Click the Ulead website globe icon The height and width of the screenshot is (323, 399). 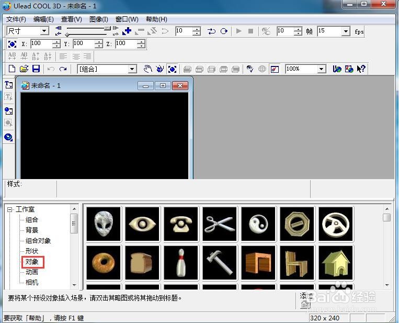point(337,69)
